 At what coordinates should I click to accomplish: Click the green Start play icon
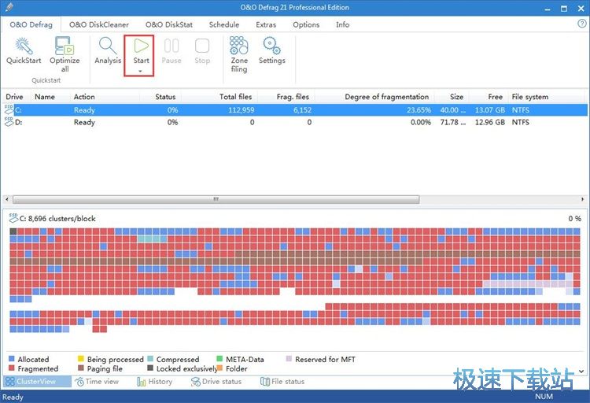[141, 46]
